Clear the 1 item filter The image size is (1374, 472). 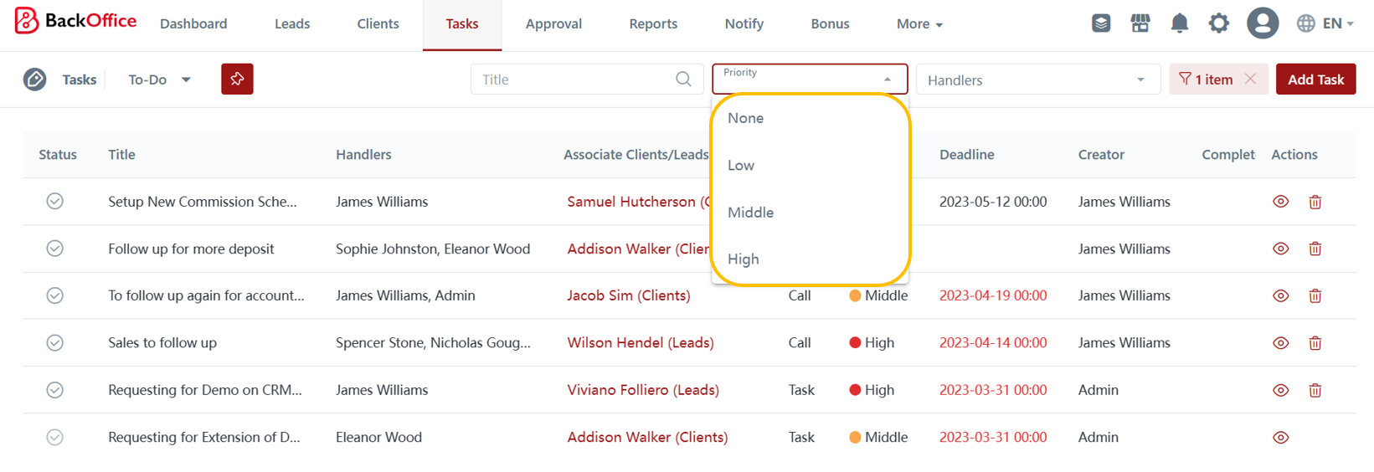click(1250, 79)
